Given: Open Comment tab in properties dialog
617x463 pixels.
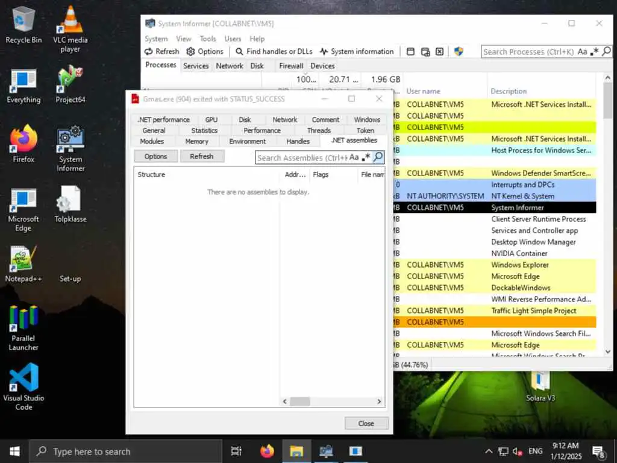Looking at the screenshot, I should point(325,120).
